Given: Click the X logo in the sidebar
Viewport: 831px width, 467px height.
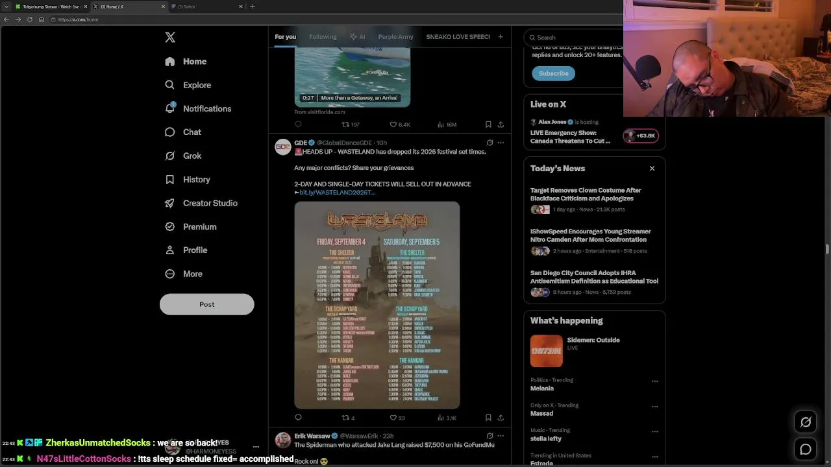Looking at the screenshot, I should [170, 38].
